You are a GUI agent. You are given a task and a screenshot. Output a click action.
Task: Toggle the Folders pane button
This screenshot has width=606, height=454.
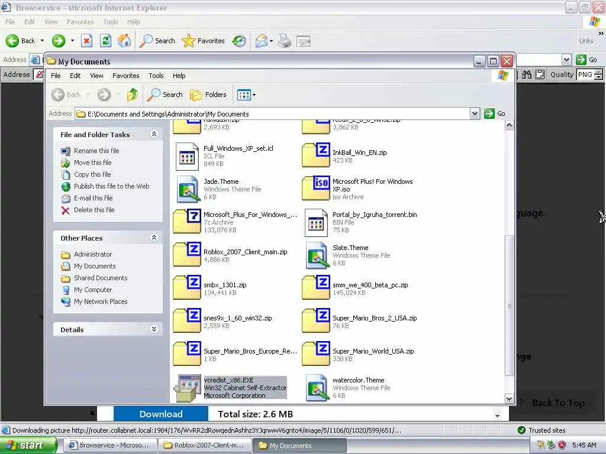208,95
